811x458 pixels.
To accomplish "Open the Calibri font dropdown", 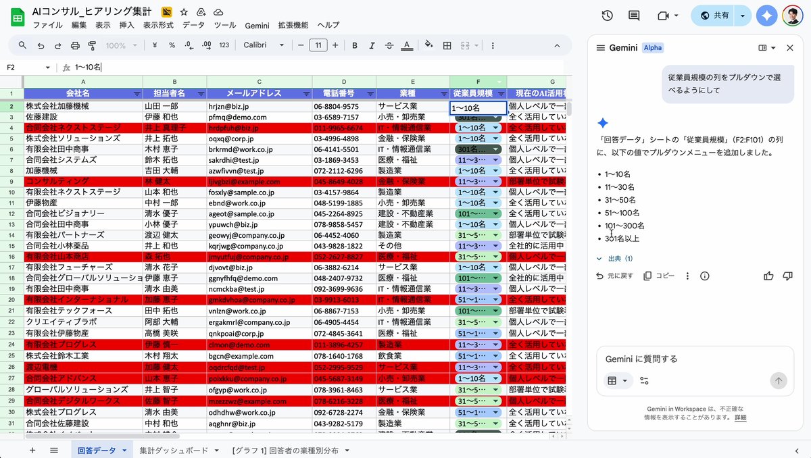I will pos(264,45).
